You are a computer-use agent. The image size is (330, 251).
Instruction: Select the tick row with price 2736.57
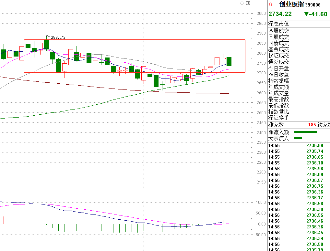[299, 181]
